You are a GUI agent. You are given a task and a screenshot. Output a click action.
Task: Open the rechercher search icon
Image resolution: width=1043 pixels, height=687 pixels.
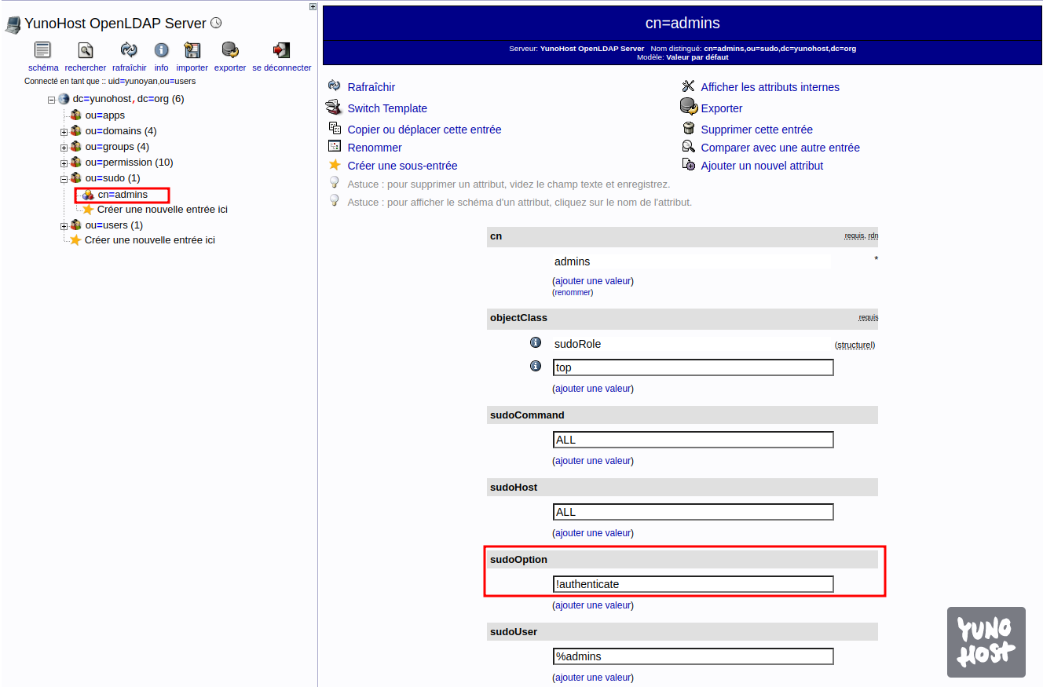(x=86, y=51)
